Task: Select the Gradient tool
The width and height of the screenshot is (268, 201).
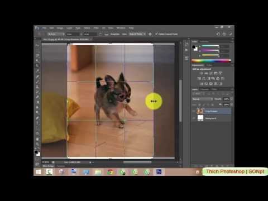Action: [37, 102]
